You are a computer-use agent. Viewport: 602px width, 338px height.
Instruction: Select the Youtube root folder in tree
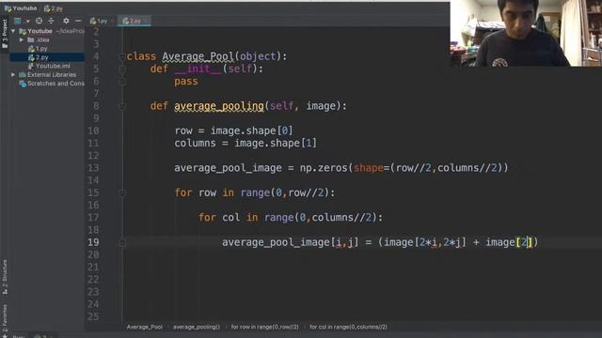[x=40, y=31]
